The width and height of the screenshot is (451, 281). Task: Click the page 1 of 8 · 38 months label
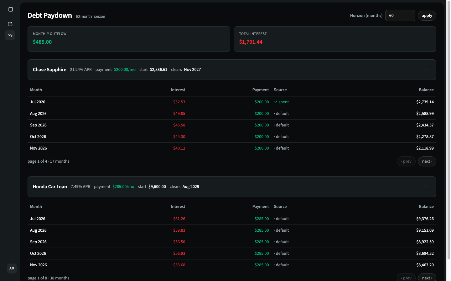[49, 278]
